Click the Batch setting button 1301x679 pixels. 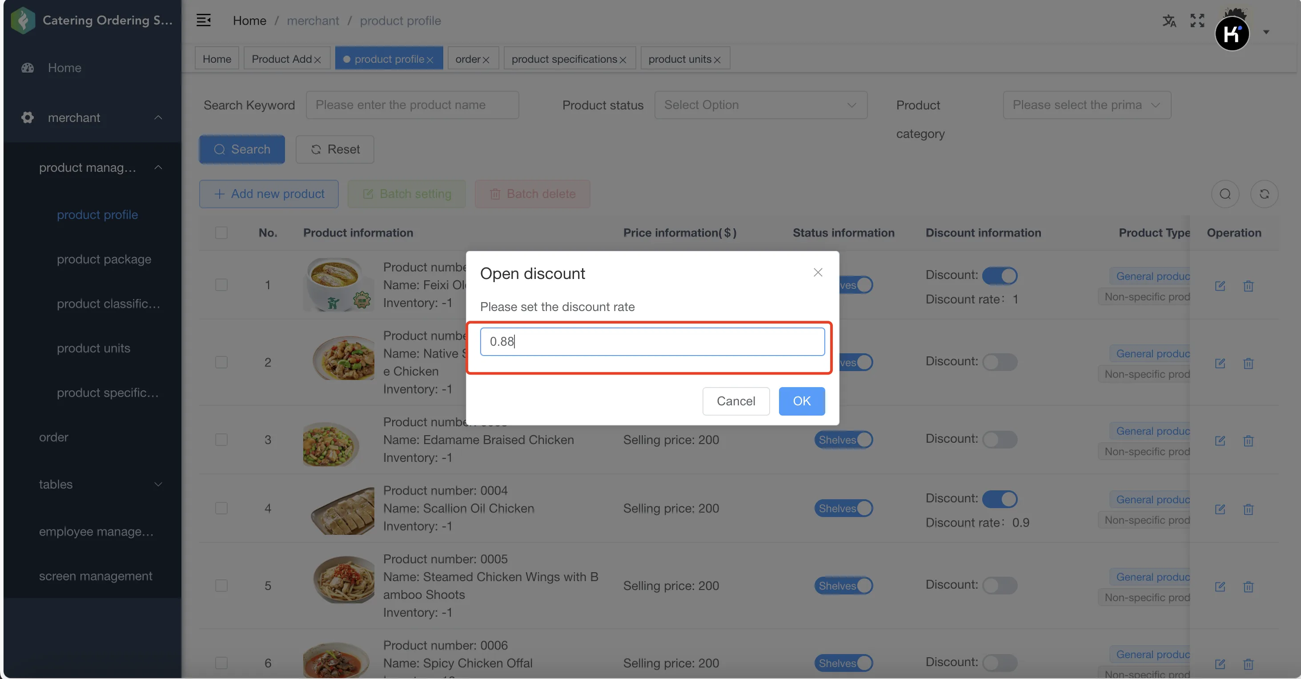(x=406, y=194)
